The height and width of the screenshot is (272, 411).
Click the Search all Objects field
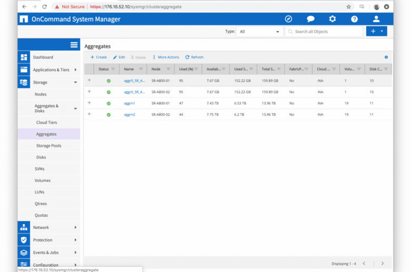pos(324,32)
